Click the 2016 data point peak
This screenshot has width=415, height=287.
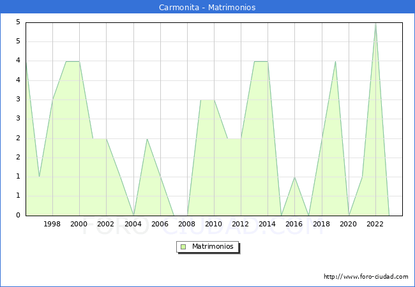(294, 177)
